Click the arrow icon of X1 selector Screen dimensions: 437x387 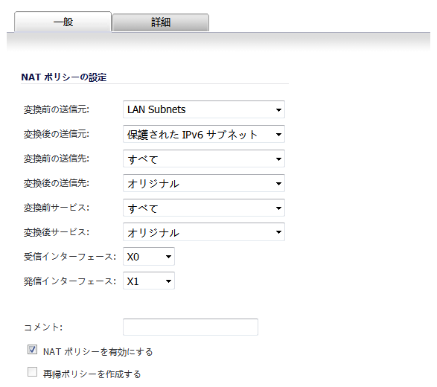[168, 281]
